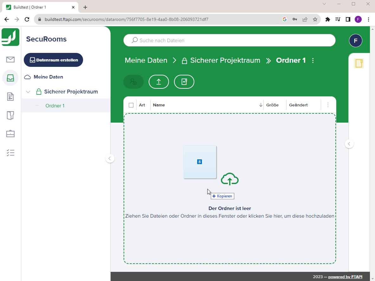Open the Ordner 1 breadcrumb options menu
This screenshot has width=375, height=281.
click(x=313, y=60)
